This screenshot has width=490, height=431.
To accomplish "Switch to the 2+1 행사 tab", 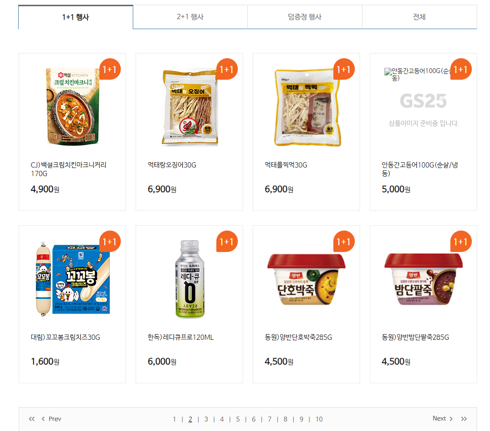I will point(190,17).
